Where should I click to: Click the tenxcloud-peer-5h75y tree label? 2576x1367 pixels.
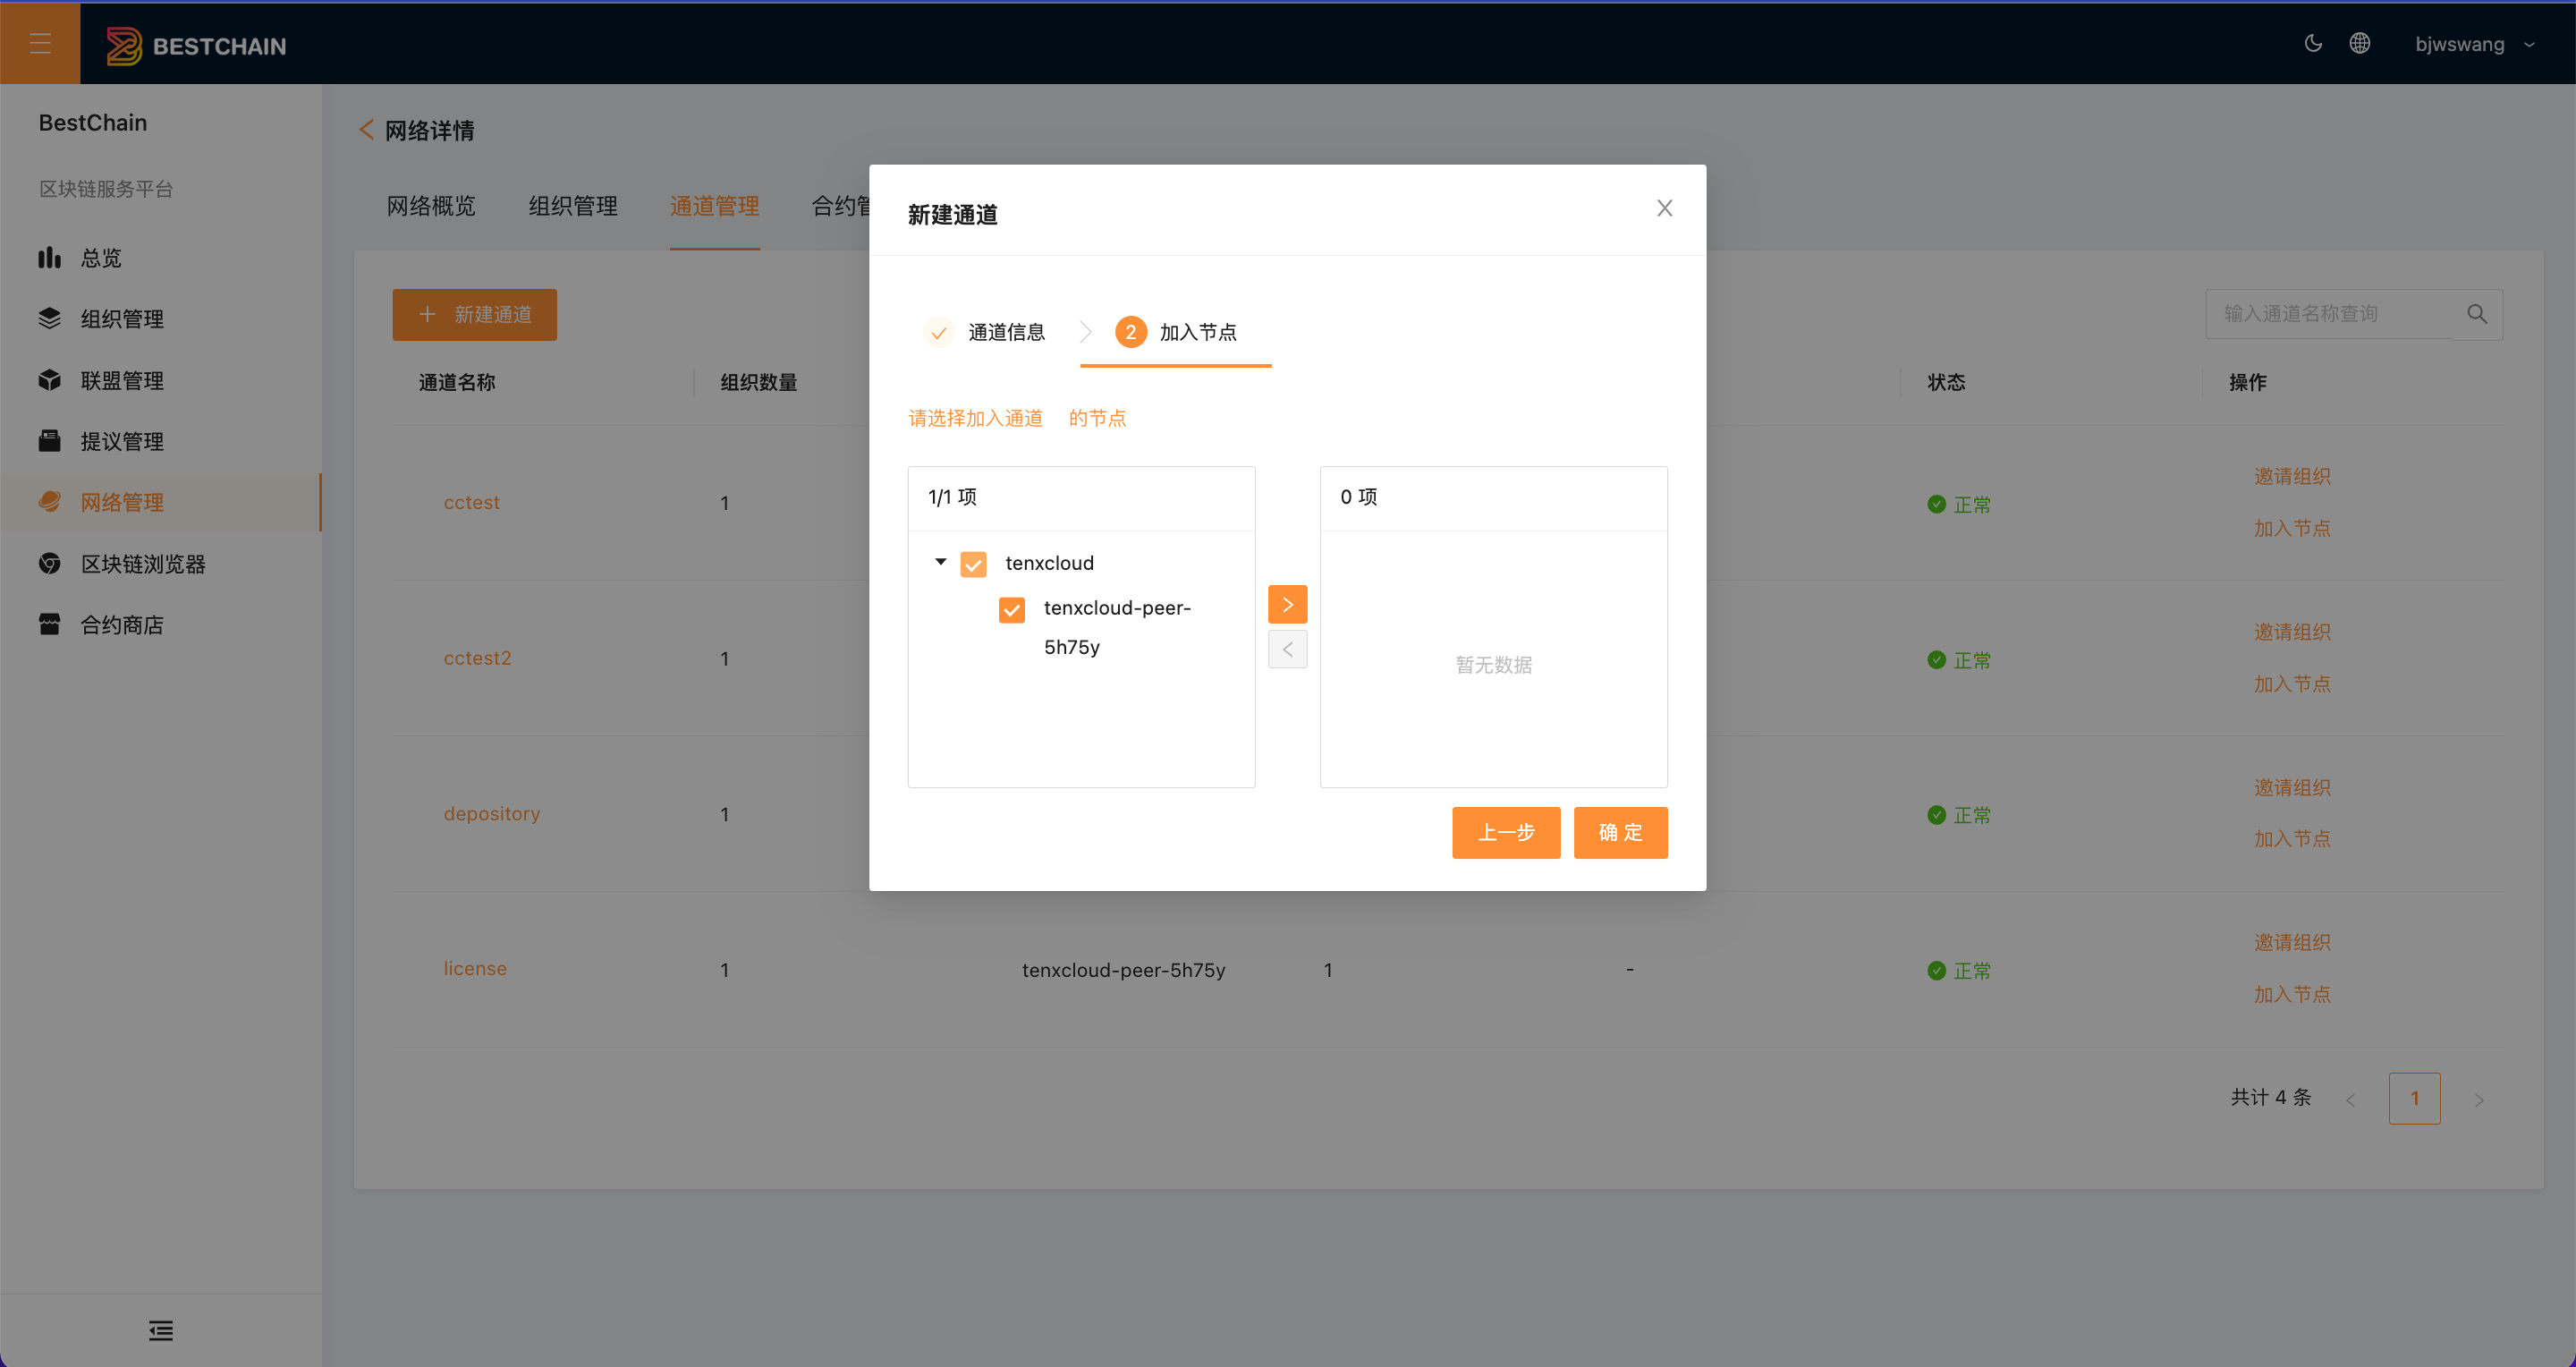[1118, 628]
